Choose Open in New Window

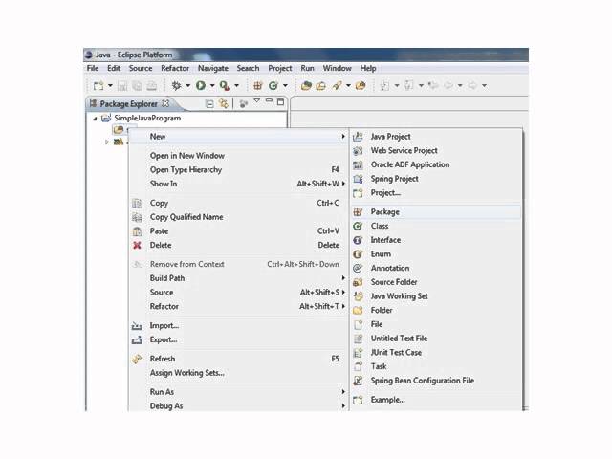click(x=238, y=156)
